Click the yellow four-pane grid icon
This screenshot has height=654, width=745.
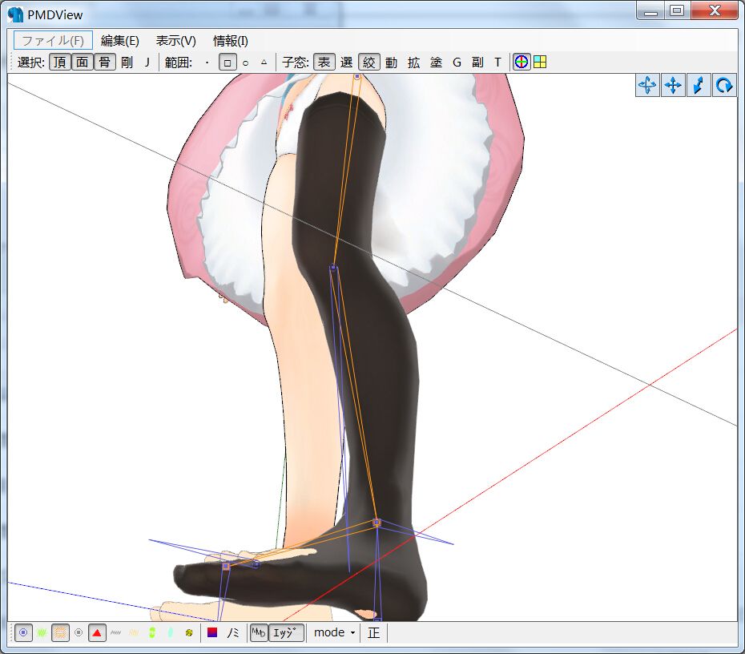pos(540,62)
